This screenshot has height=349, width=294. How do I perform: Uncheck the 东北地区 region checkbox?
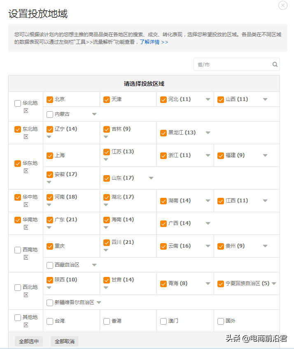click(18, 129)
